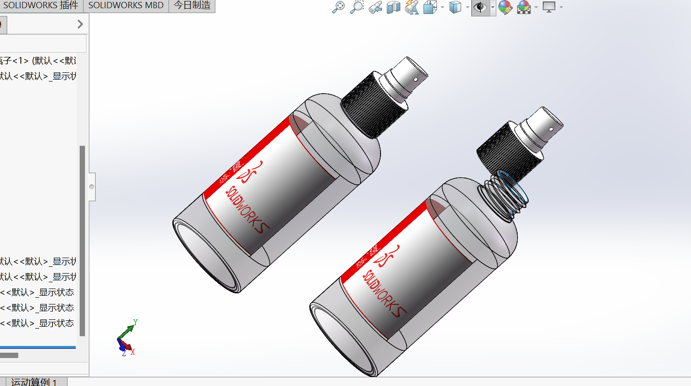Click the Apply Scene icon

click(x=523, y=7)
